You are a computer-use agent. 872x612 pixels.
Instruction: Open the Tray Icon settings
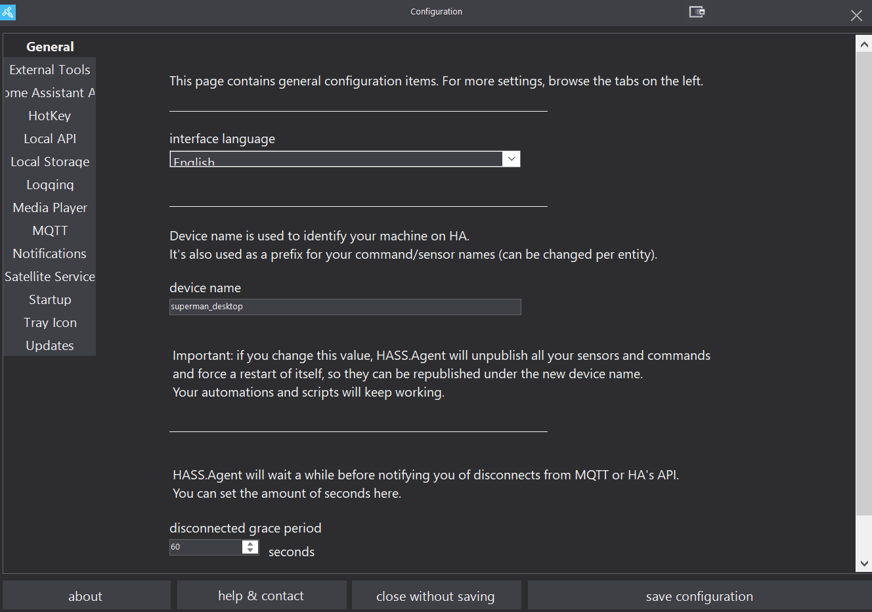tap(50, 322)
